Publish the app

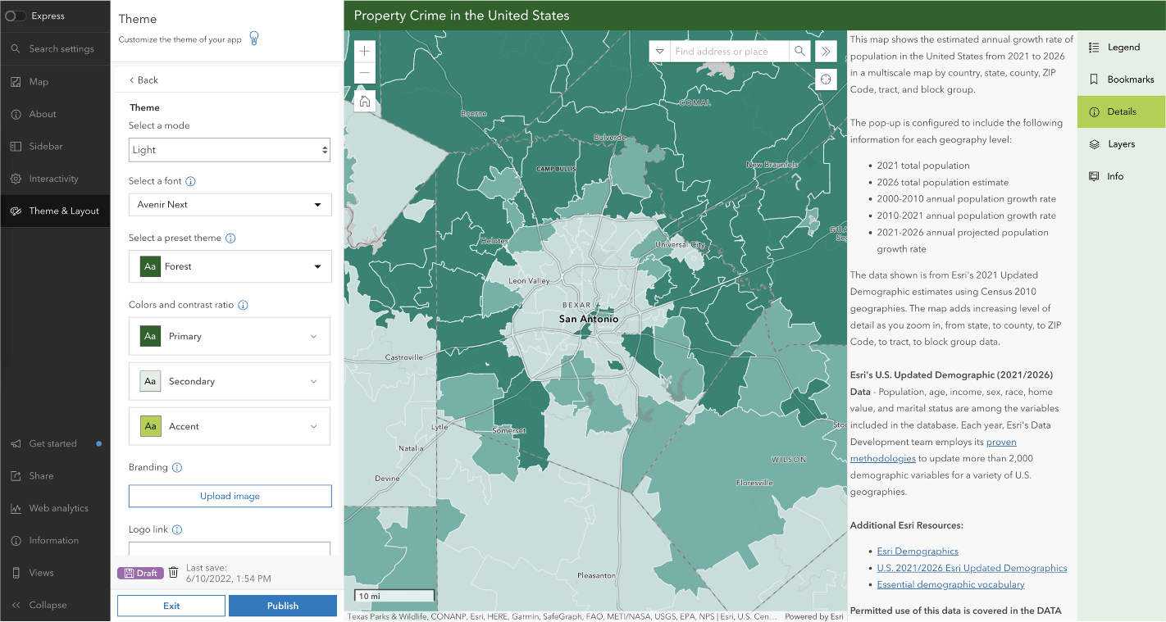[283, 606]
